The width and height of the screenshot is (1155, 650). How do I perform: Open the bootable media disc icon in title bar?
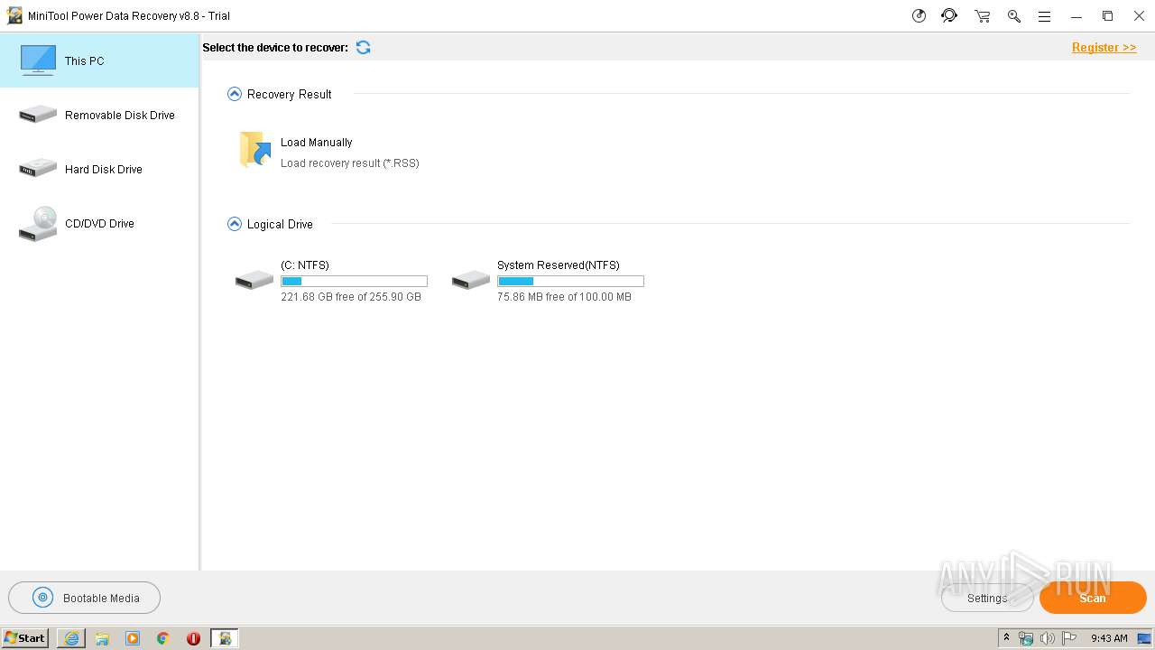(919, 16)
